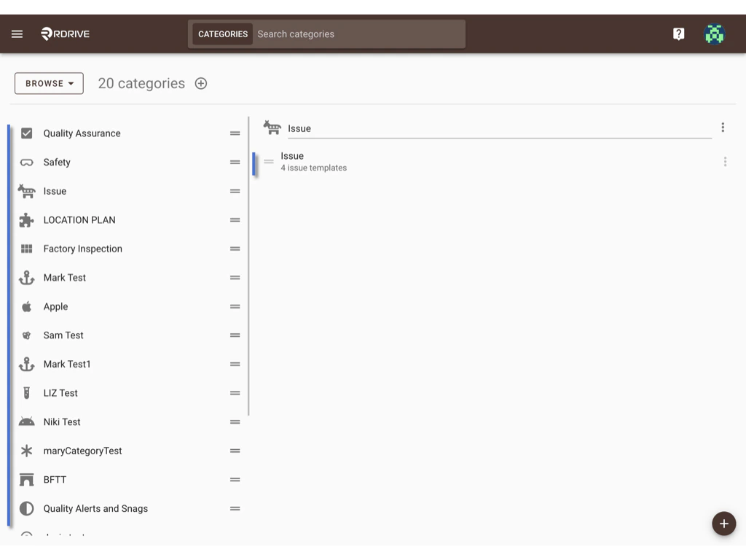
Task: Click the add category plus icon next to 20 categories
Action: 201,83
